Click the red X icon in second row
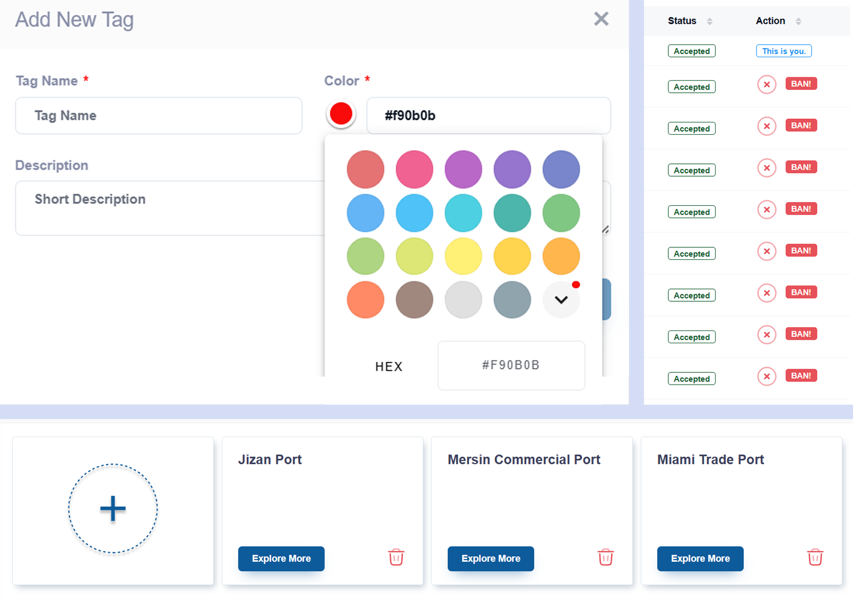Screen dimensions: 853x601 click(x=767, y=85)
